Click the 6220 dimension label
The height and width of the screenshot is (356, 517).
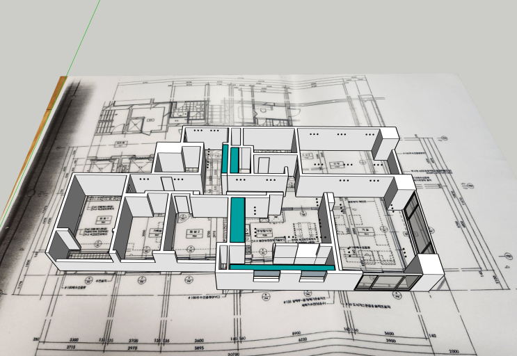tap(302, 339)
